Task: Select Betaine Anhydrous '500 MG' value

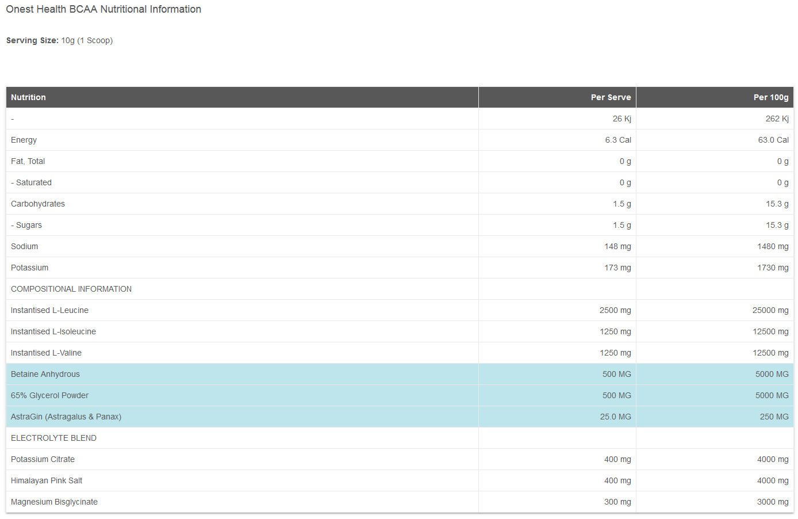Action: click(616, 374)
